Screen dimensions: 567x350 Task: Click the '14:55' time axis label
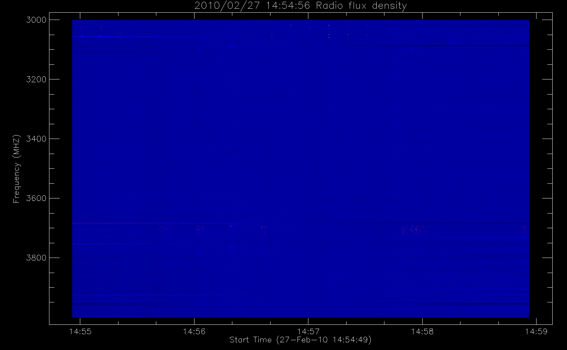[x=81, y=331]
